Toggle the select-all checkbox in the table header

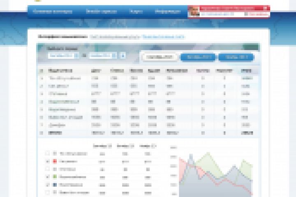42,71
